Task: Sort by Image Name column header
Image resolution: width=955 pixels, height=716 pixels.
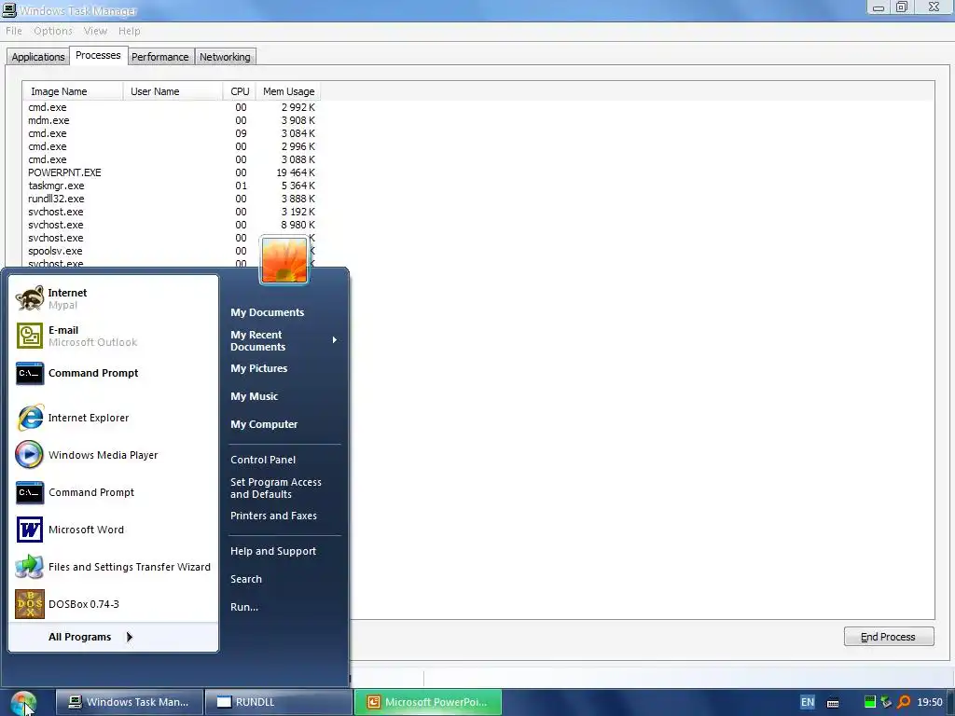Action: 73,91
